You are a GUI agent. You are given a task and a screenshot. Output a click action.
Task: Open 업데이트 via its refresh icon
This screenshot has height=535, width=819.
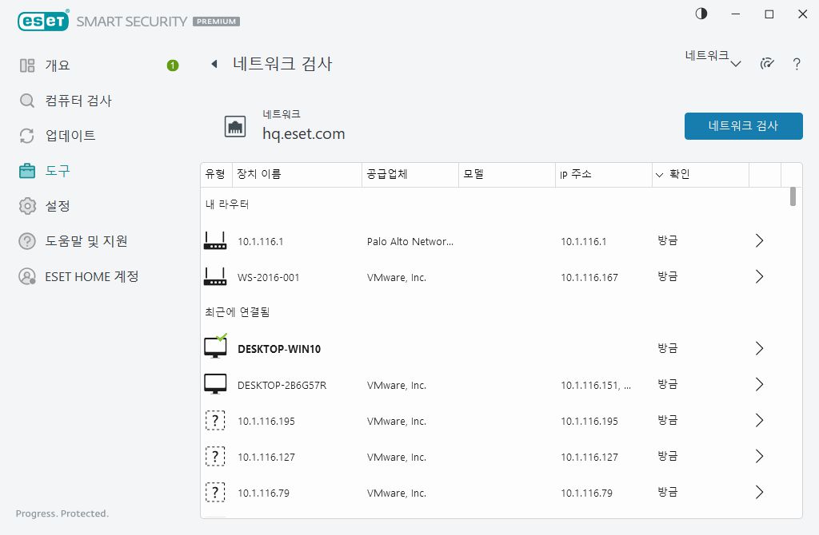tap(26, 136)
